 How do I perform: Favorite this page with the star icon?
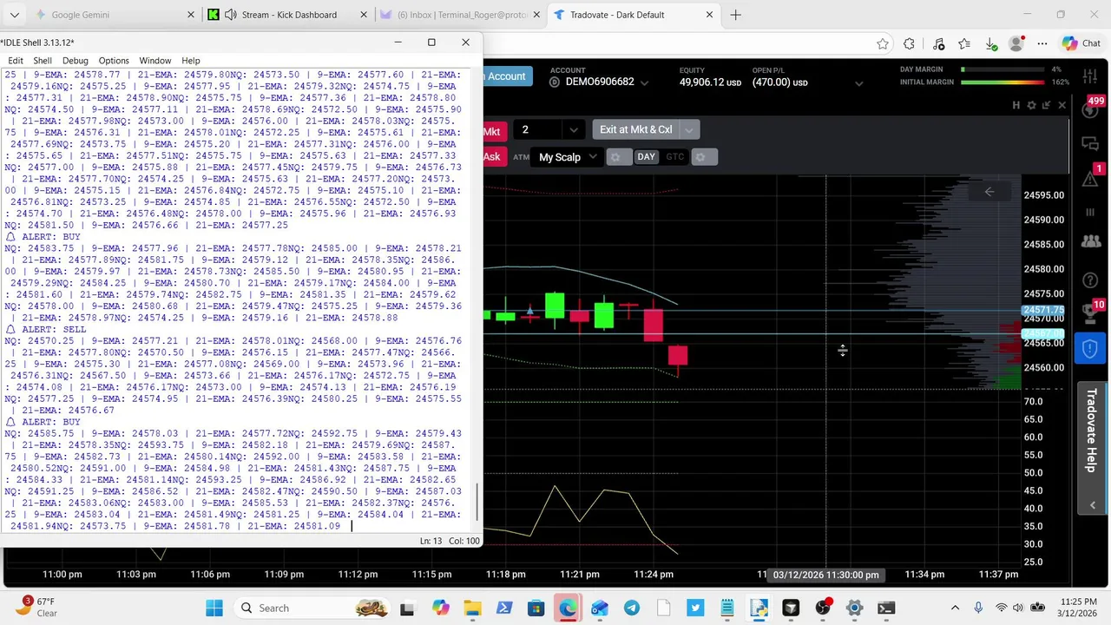pos(883,43)
